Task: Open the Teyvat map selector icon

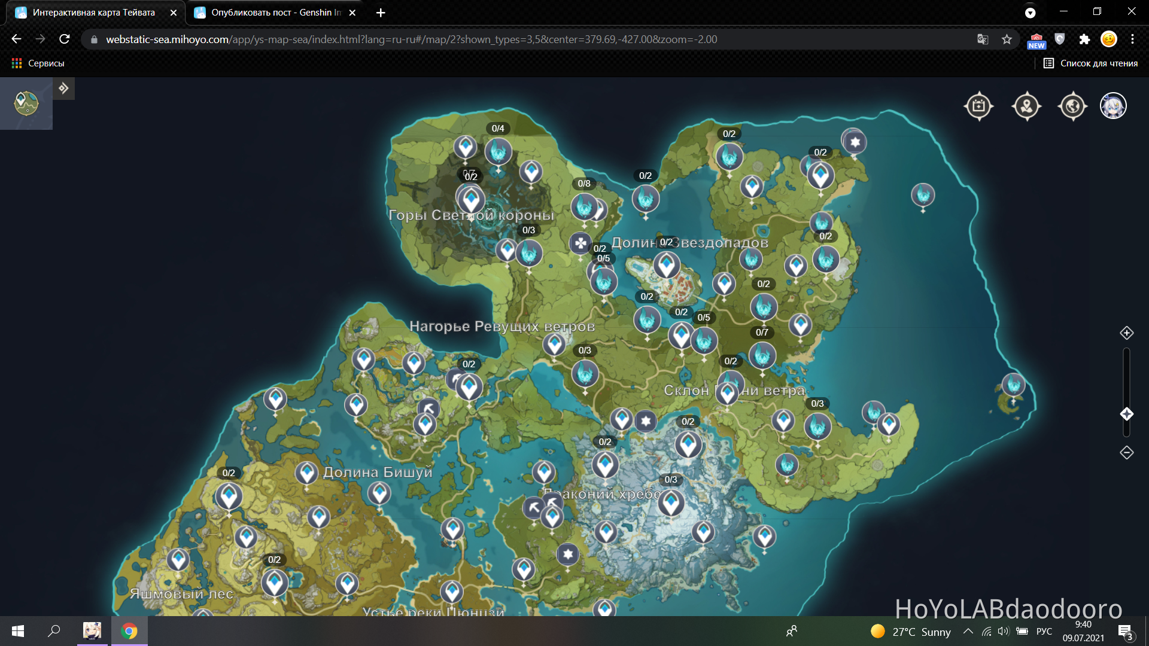Action: (x=26, y=103)
